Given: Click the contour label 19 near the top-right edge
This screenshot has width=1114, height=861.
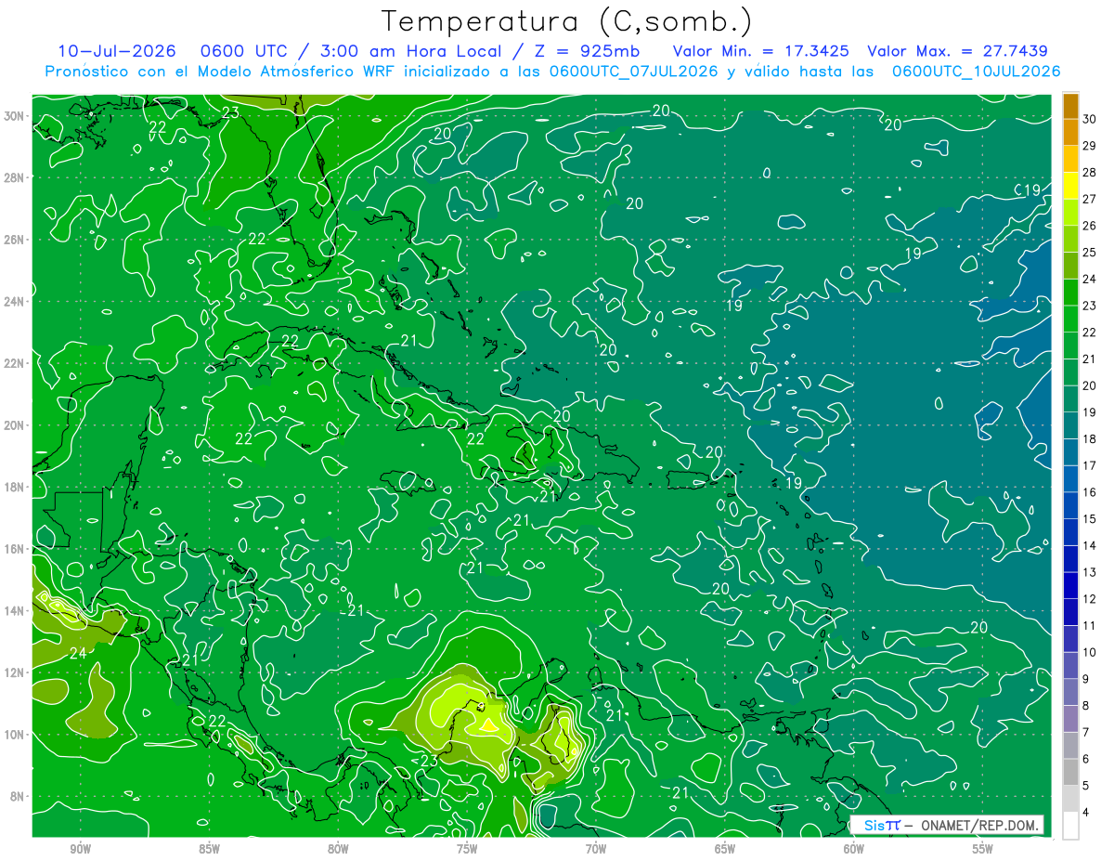Looking at the screenshot, I should (x=1032, y=190).
